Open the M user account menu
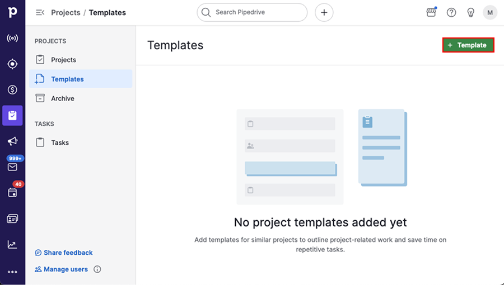504x285 pixels. click(490, 12)
